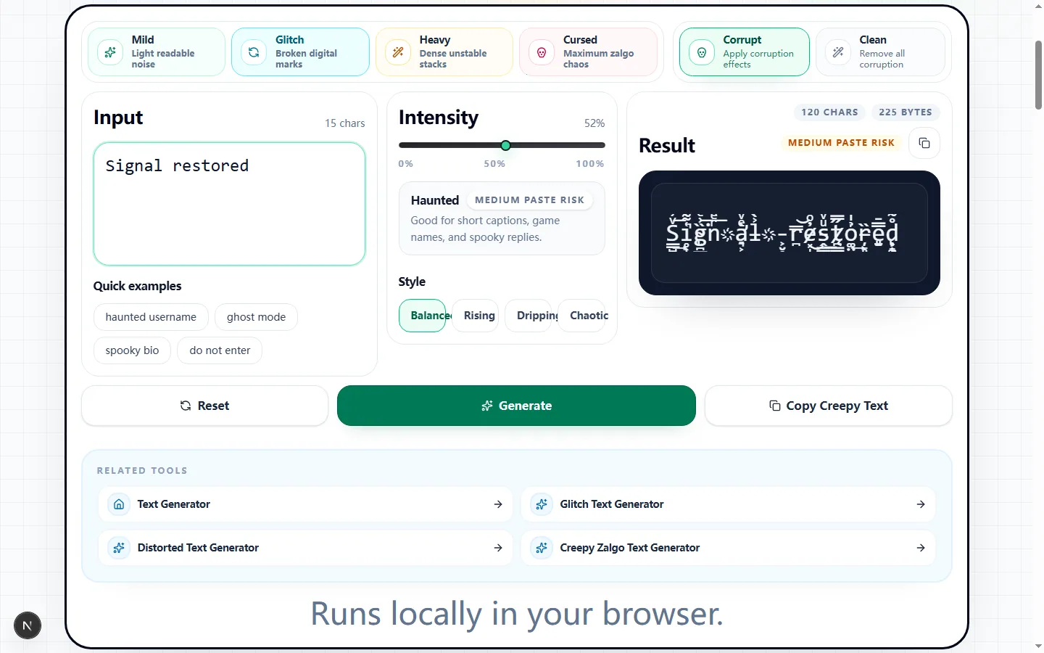Select the Dripping style option
This screenshot has height=653, width=1044.
[529, 316]
